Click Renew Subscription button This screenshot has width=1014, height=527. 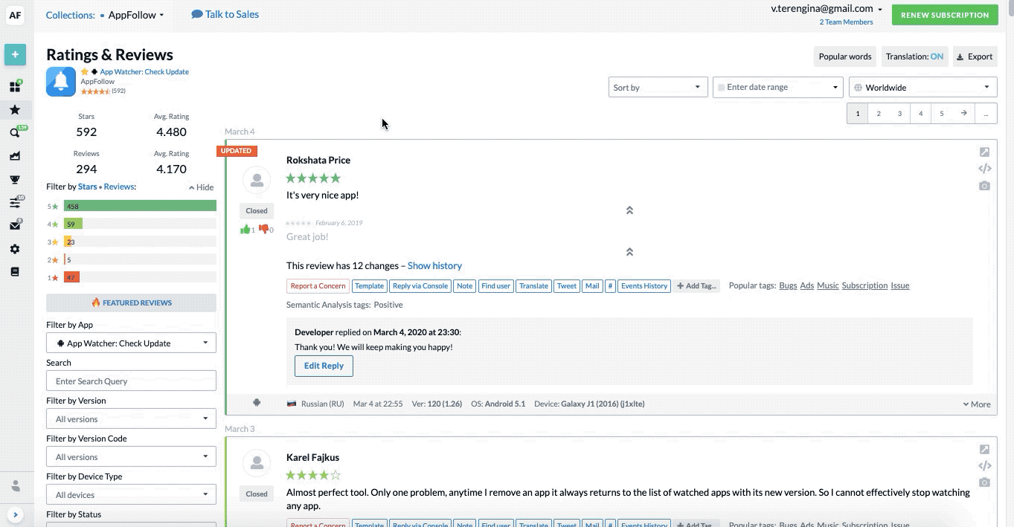click(945, 15)
